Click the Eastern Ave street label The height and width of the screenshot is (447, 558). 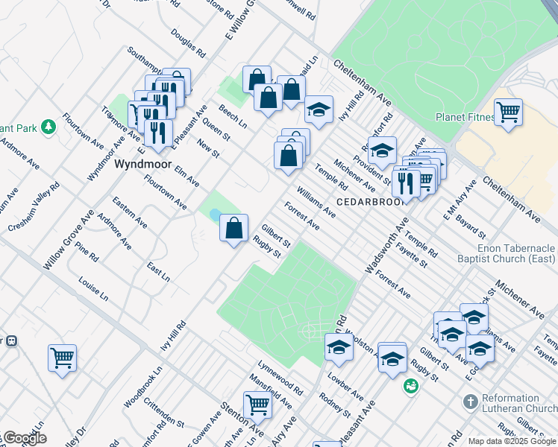point(130,212)
